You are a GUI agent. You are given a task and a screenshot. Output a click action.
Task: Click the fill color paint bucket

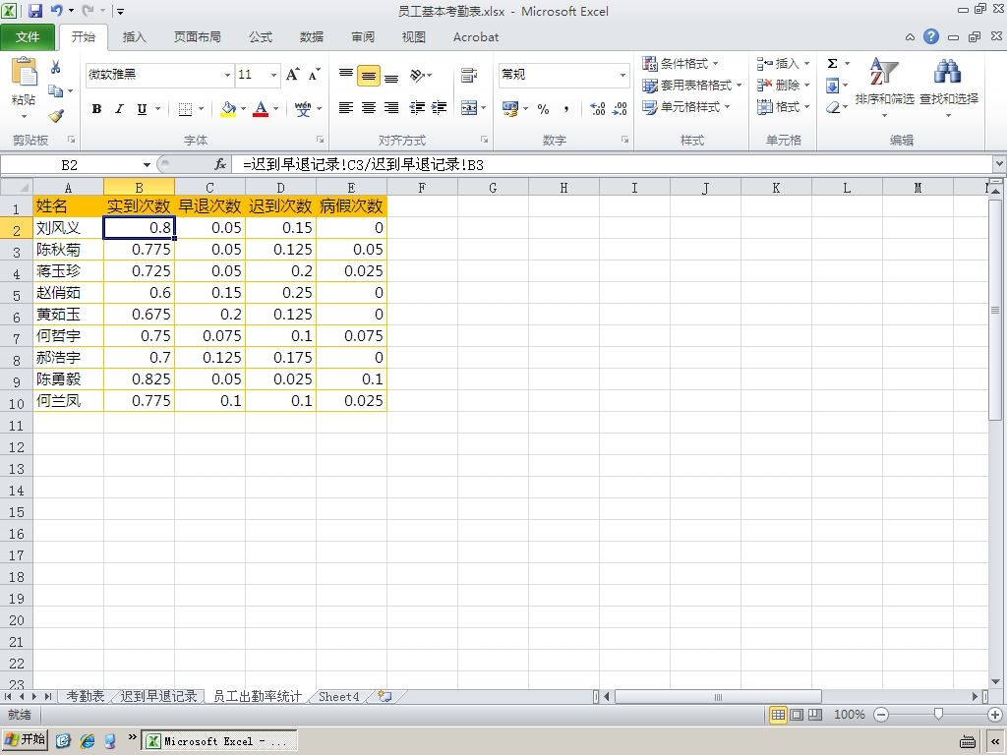pyautogui.click(x=228, y=108)
